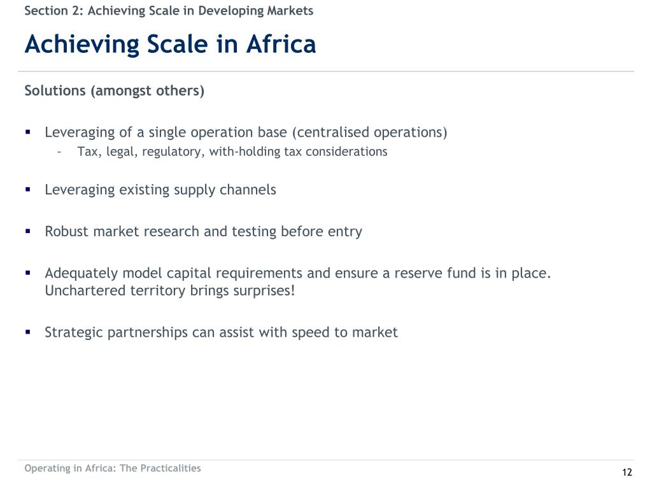Select the sub-bullet on tax, legal, regulatory considerations

(x=232, y=152)
